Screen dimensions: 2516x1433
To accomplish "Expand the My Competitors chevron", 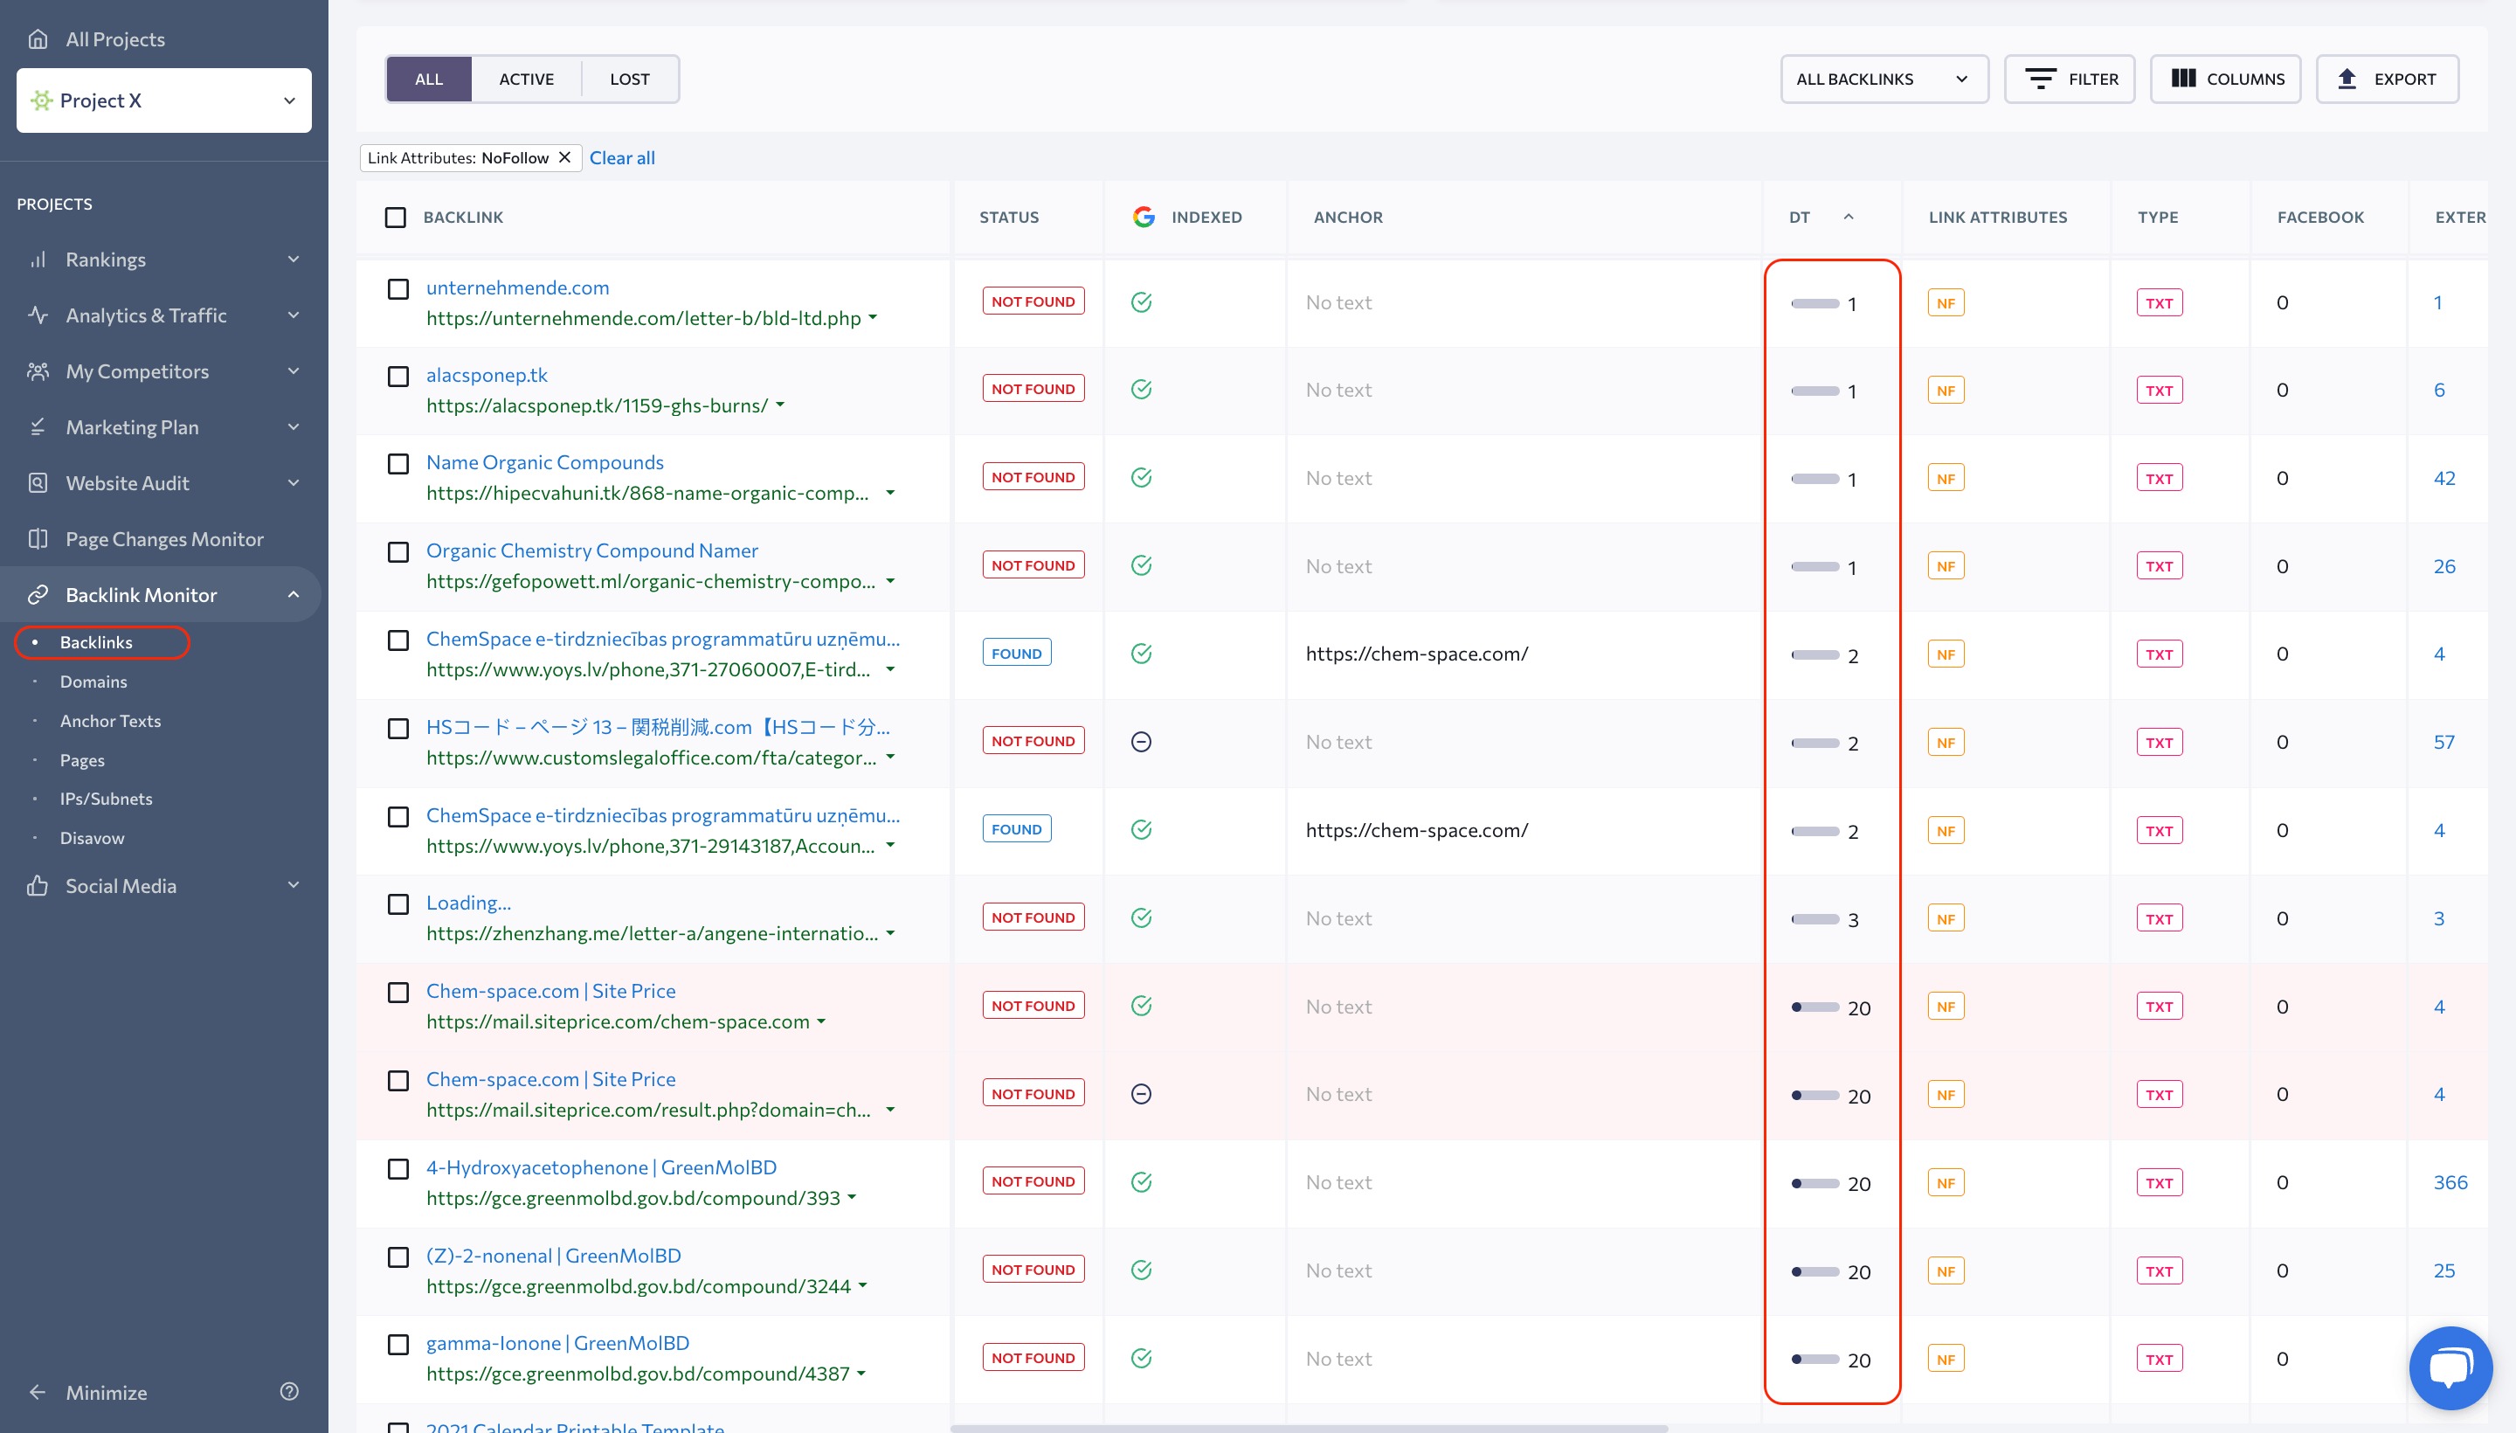I will (294, 371).
